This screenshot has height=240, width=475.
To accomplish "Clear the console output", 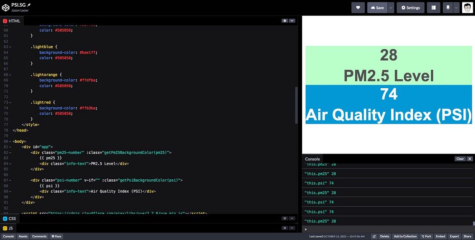I will [460, 159].
